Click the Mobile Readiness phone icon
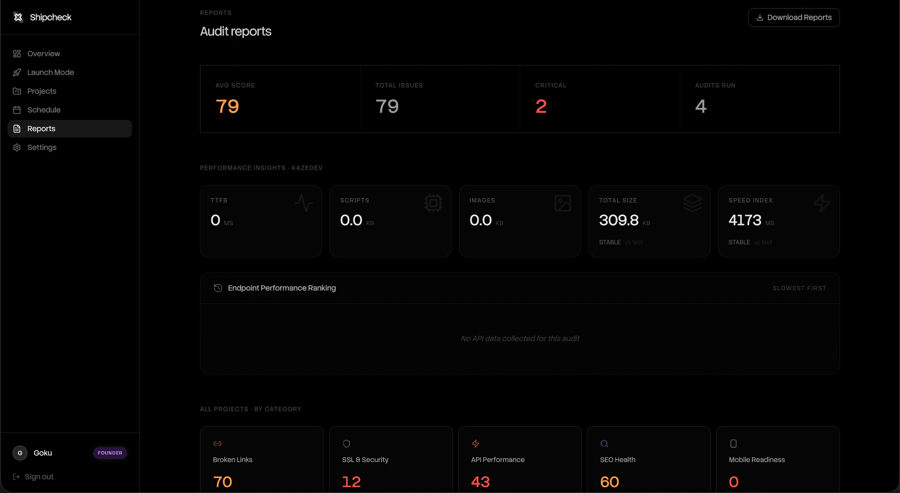Viewport: 900px width, 493px height. [x=733, y=443]
